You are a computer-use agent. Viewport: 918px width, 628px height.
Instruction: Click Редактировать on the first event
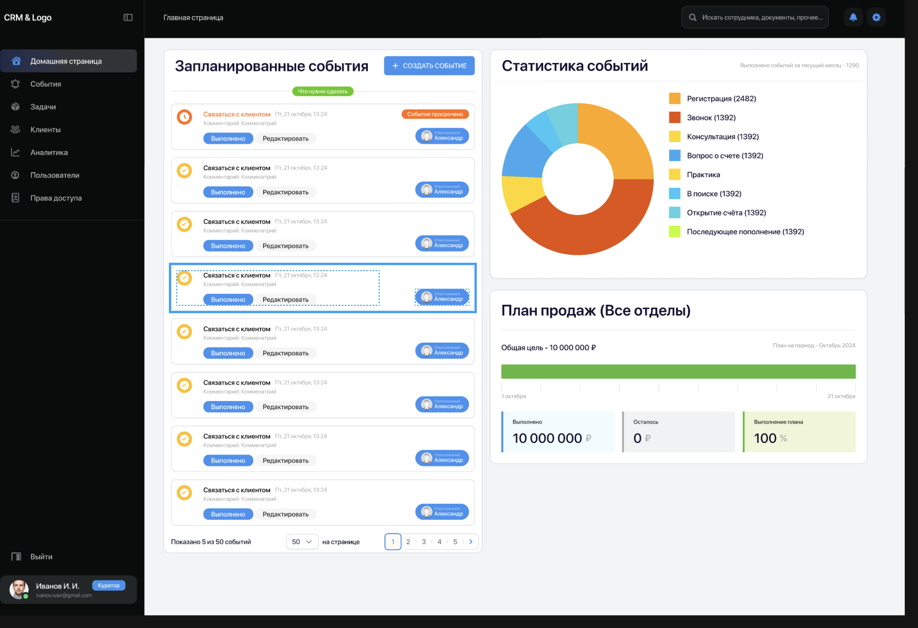[x=285, y=139]
